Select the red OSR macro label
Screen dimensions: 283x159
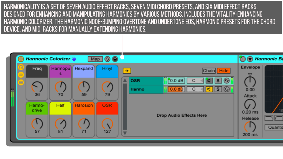[107, 108]
